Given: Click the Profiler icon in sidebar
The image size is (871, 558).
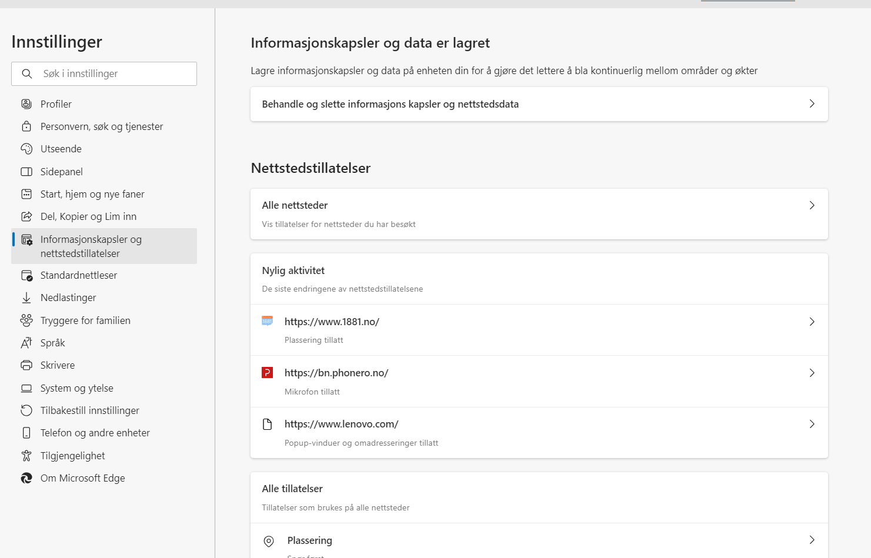Looking at the screenshot, I should point(26,104).
